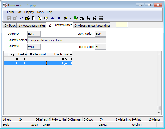Image resolution: width=165 pixels, height=129 pixels.
Task: Click the copy documents icon
Action: 40,18
